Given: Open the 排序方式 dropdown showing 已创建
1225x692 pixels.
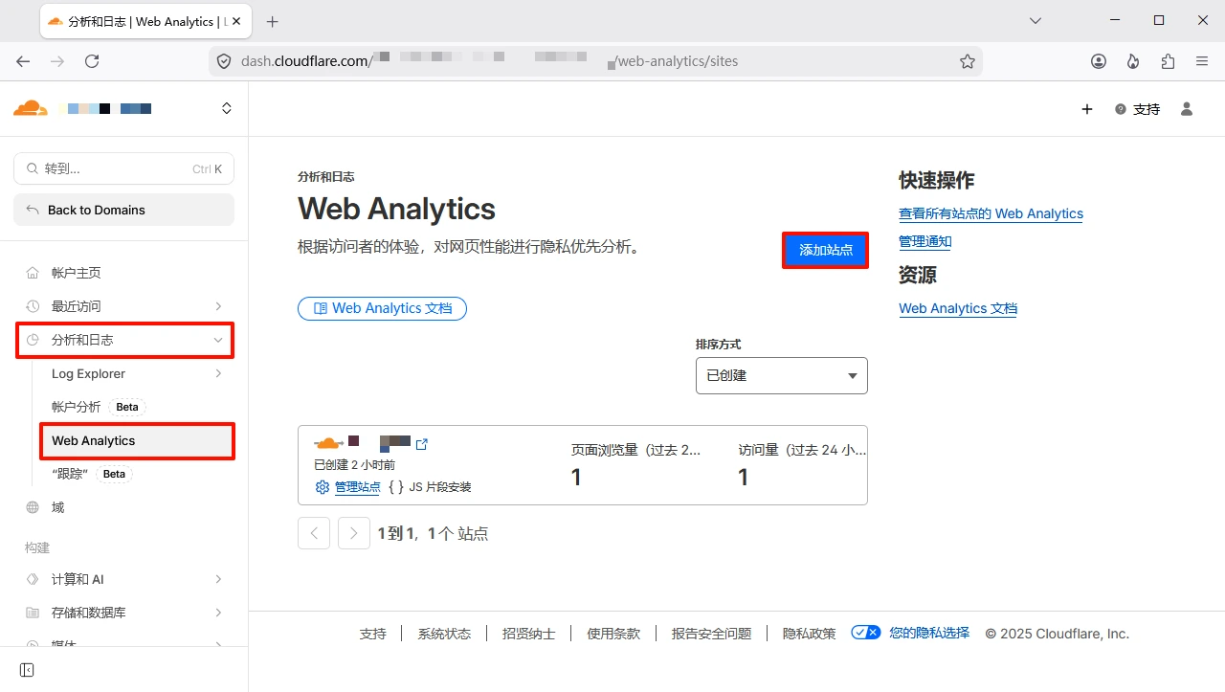Looking at the screenshot, I should [781, 376].
